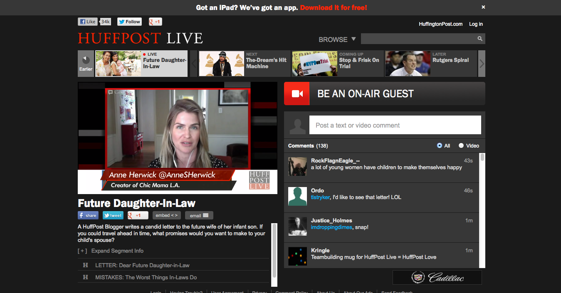Open MISTAKES: The Worst Things In-Laws Do
Viewport: 561px width, 293px height.
pyautogui.click(x=146, y=277)
